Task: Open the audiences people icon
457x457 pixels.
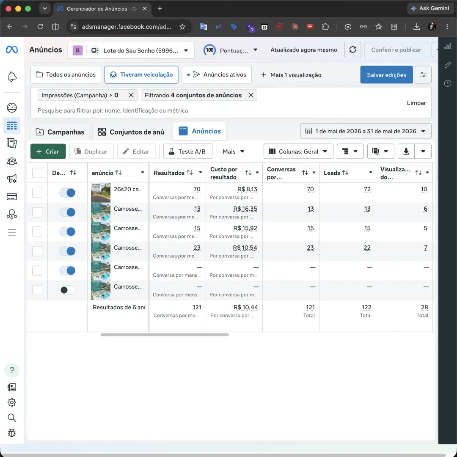Action: pyautogui.click(x=12, y=161)
